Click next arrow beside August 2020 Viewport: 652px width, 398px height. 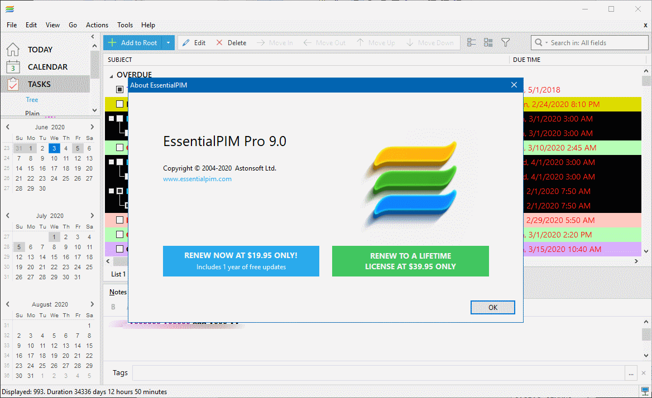point(92,304)
